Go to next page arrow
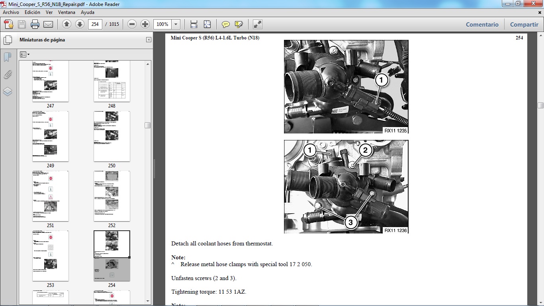 [x=80, y=24]
